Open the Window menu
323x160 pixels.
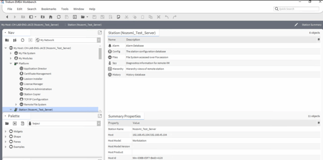point(79,9)
